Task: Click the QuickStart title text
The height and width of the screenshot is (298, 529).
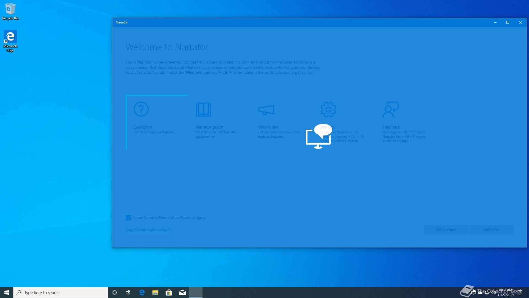Action: coord(143,127)
